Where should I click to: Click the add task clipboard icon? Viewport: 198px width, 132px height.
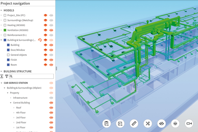[107, 124]
